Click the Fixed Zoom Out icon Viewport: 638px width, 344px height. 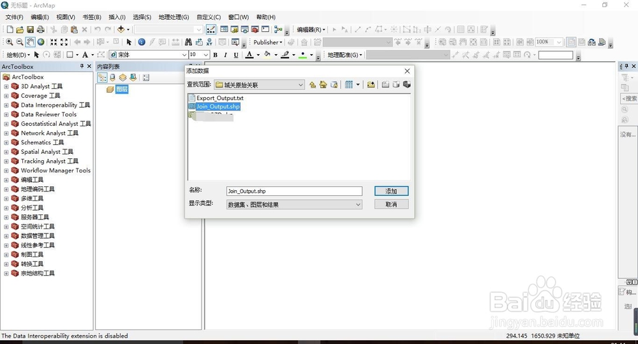tap(64, 42)
